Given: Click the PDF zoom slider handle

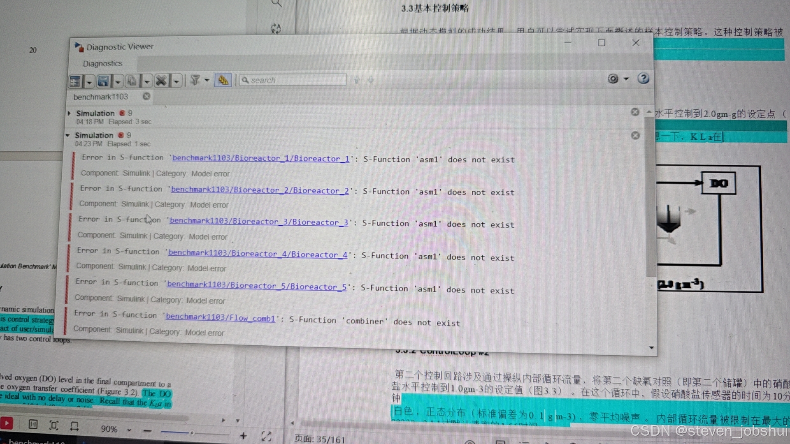Looking at the screenshot, I should 192,432.
